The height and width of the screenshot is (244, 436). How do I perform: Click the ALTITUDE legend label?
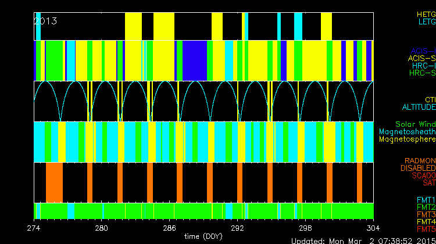coord(419,107)
